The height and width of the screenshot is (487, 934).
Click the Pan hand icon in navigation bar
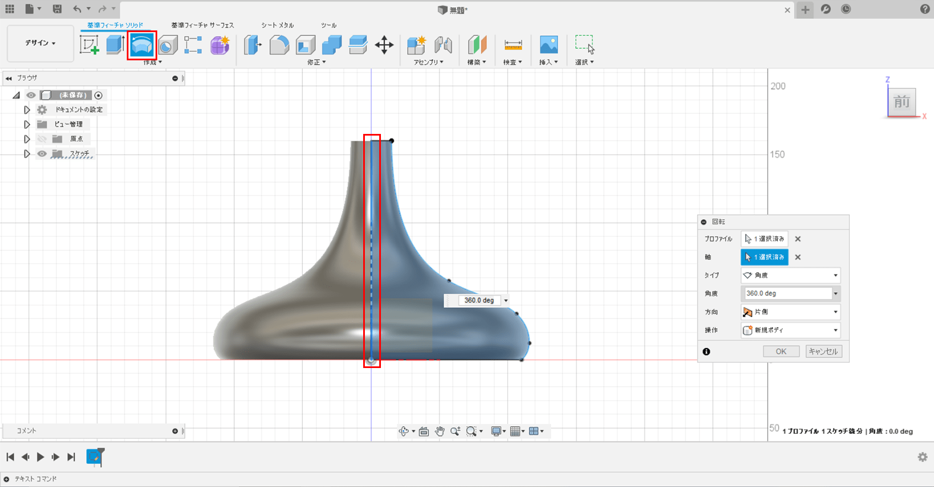pyautogui.click(x=440, y=431)
